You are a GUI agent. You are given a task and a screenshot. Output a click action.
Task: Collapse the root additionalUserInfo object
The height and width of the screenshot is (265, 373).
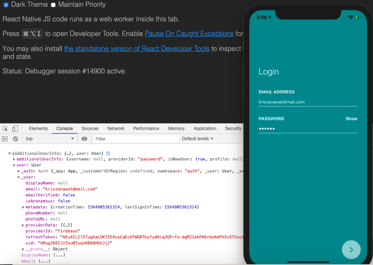[9, 153]
